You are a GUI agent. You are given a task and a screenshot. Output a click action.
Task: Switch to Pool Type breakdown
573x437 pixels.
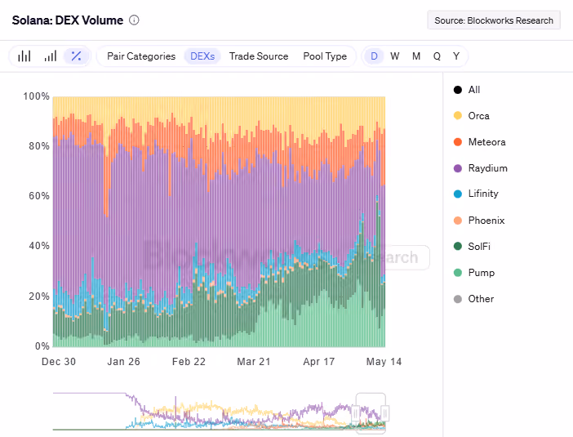tap(325, 56)
